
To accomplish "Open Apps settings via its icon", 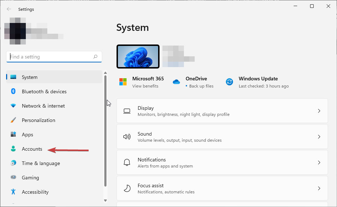I will coord(14,135).
